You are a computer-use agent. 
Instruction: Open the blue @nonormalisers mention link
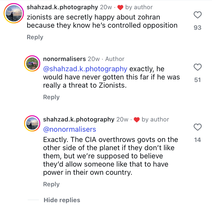click(x=69, y=129)
